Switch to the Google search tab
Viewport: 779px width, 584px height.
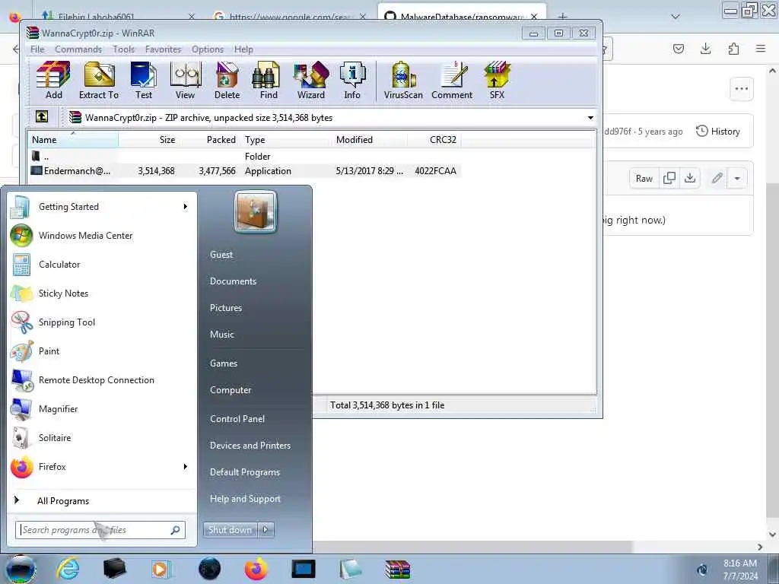tap(289, 16)
